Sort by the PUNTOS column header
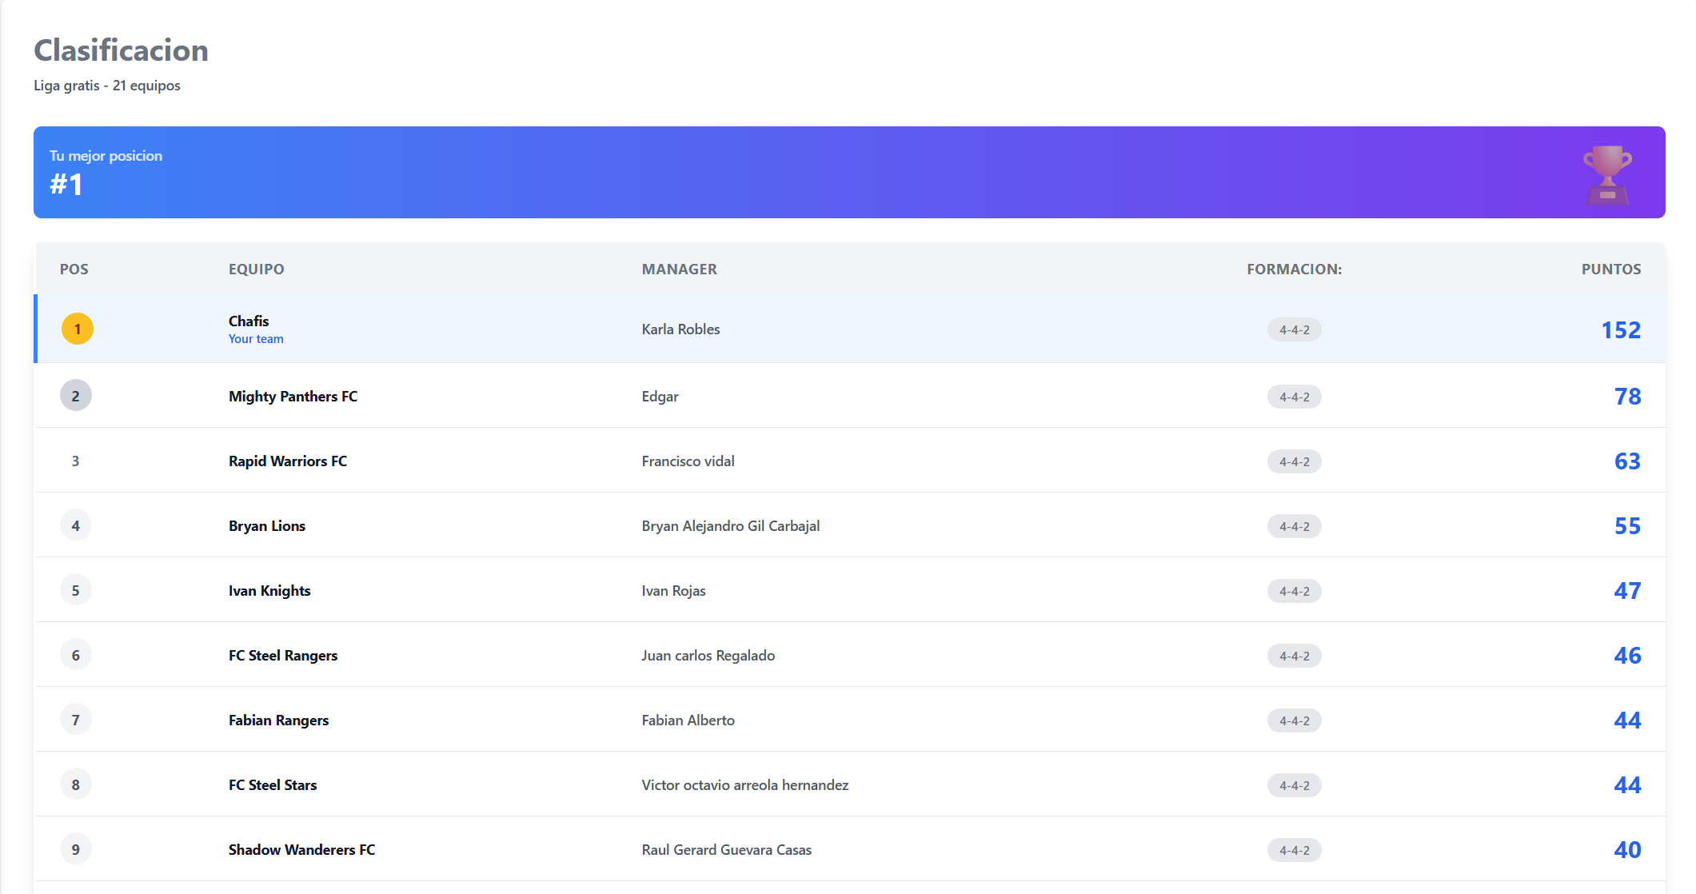The height and width of the screenshot is (894, 1696). click(1610, 269)
